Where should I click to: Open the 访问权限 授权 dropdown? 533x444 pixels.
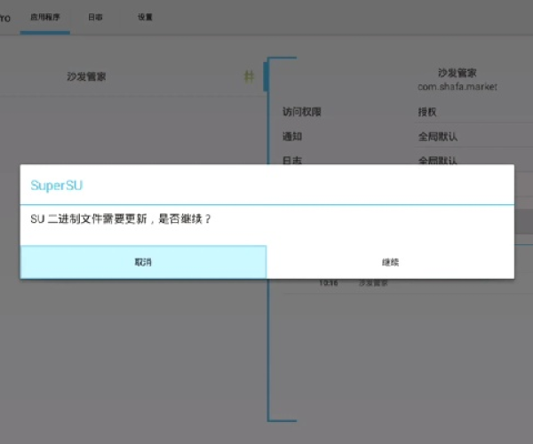click(473, 112)
